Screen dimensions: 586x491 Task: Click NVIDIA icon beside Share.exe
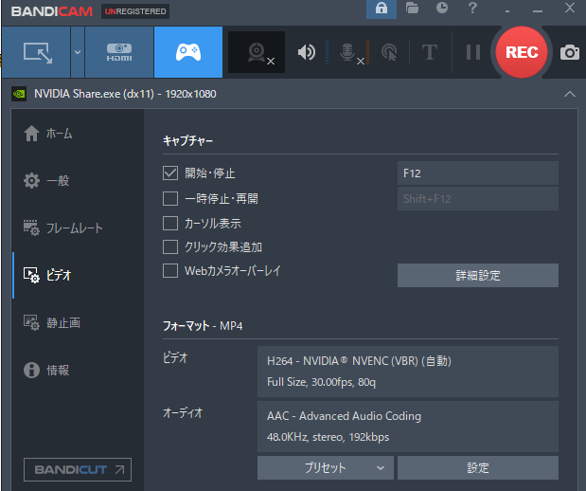pos(19,94)
